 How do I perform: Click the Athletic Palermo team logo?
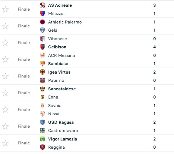click(43, 22)
